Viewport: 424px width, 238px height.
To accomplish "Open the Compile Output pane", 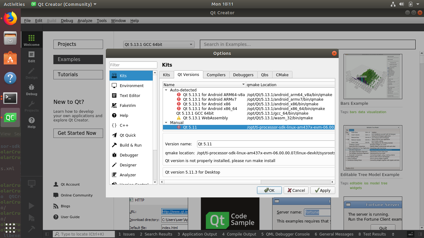I will click(x=239, y=234).
